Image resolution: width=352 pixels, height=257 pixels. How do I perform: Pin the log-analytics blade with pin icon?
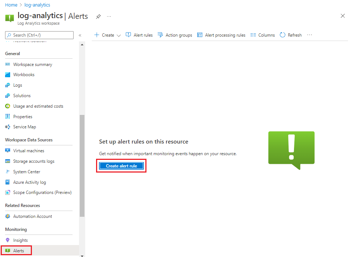[98, 16]
